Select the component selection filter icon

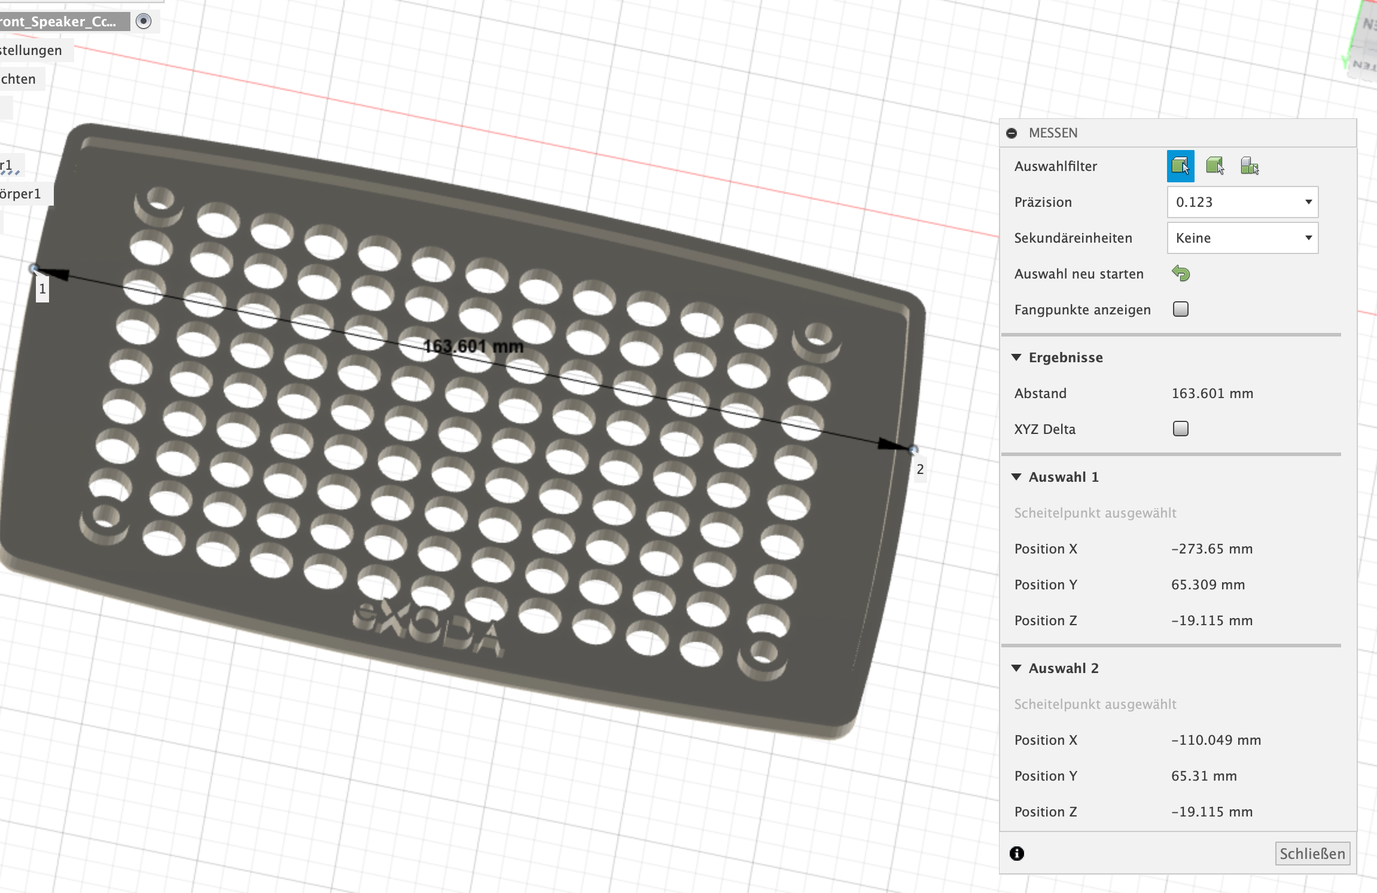pos(1250,166)
